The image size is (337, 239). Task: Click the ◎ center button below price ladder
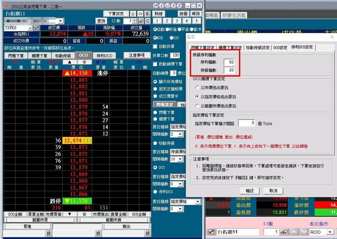84,214
